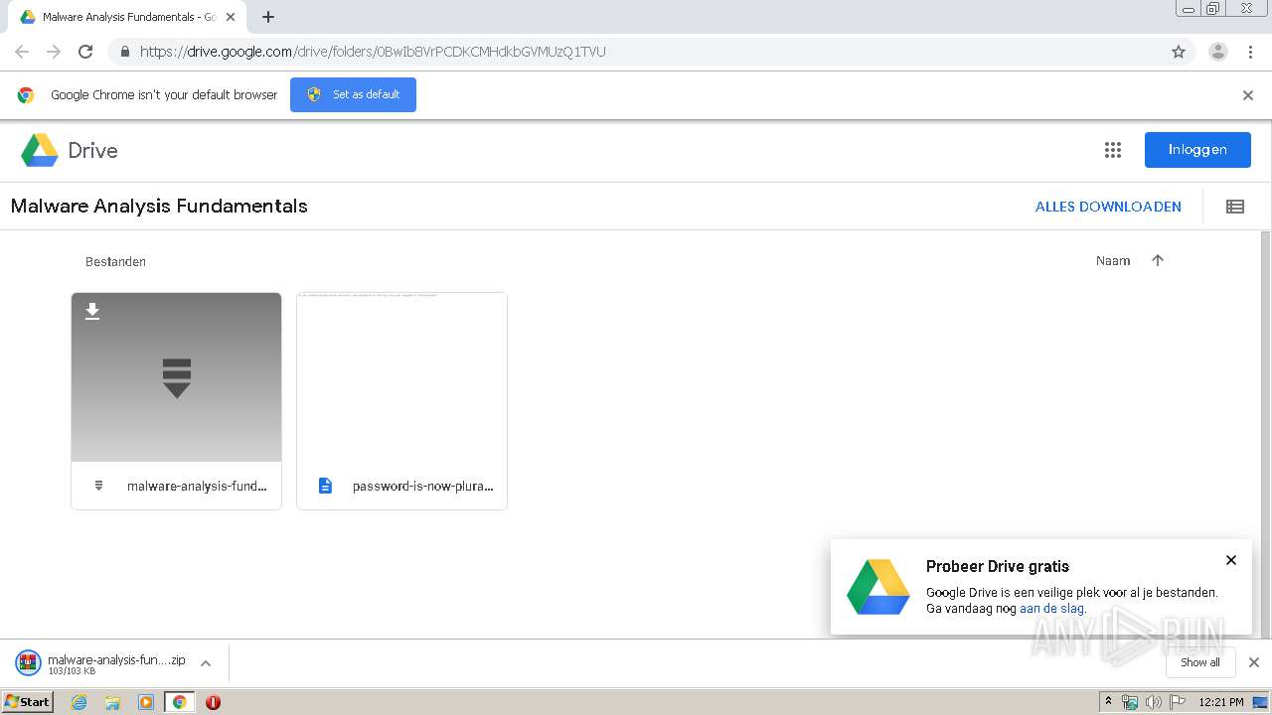Click ALLES DOWNLOADEN link
Image resolution: width=1272 pixels, height=715 pixels.
pos(1108,207)
